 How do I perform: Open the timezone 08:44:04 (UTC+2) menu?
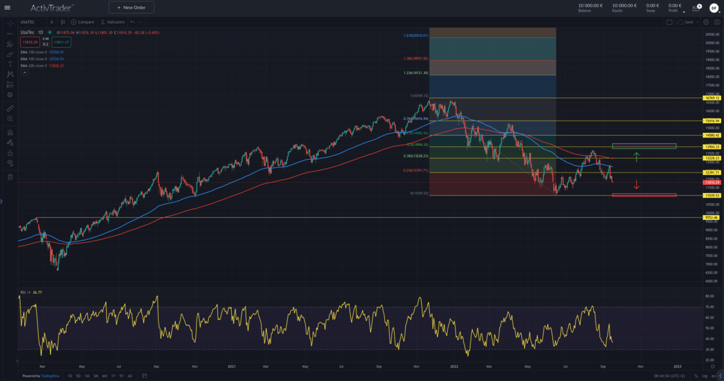(x=668, y=376)
